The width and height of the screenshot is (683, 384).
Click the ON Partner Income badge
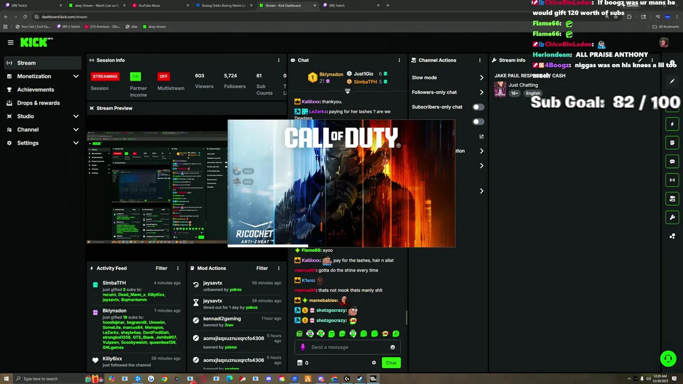point(136,76)
